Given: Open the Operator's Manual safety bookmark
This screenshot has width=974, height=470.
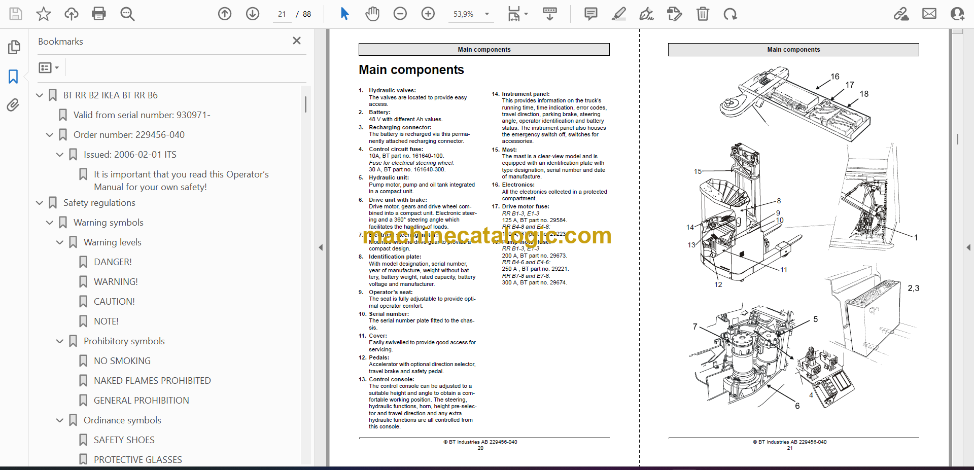Looking at the screenshot, I should click(181, 180).
